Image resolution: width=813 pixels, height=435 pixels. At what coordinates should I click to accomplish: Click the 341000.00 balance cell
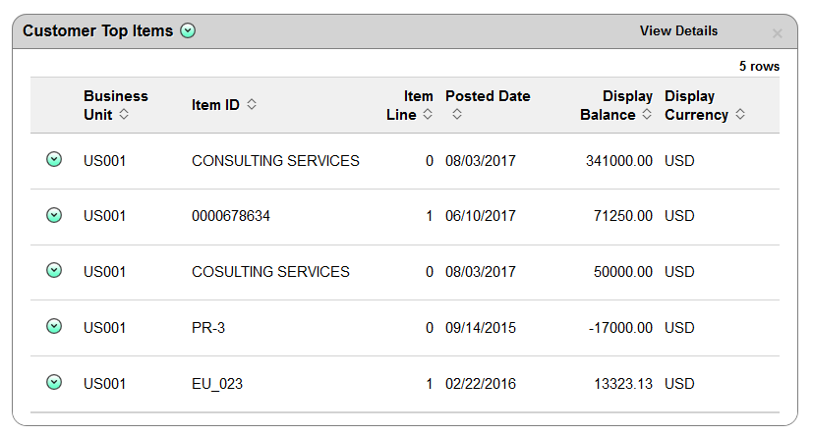pyautogui.click(x=619, y=161)
